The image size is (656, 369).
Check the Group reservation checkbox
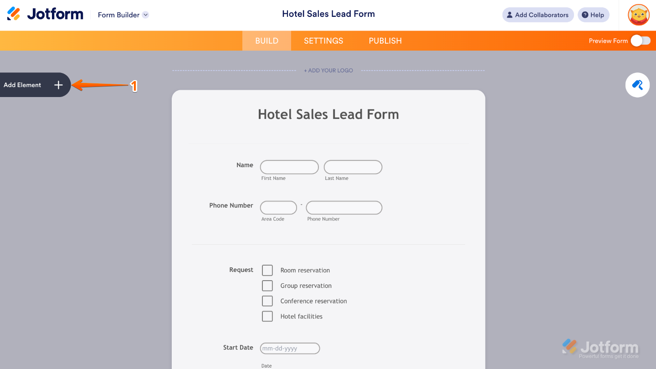(x=267, y=286)
